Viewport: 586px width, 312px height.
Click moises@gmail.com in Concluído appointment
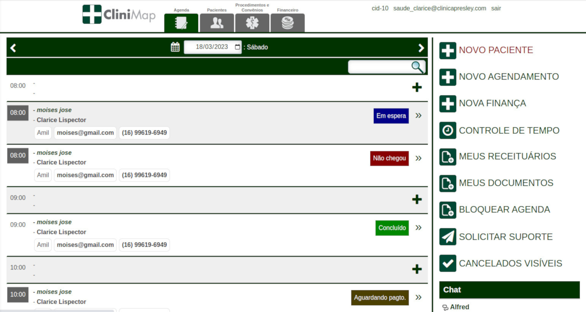[x=85, y=245]
